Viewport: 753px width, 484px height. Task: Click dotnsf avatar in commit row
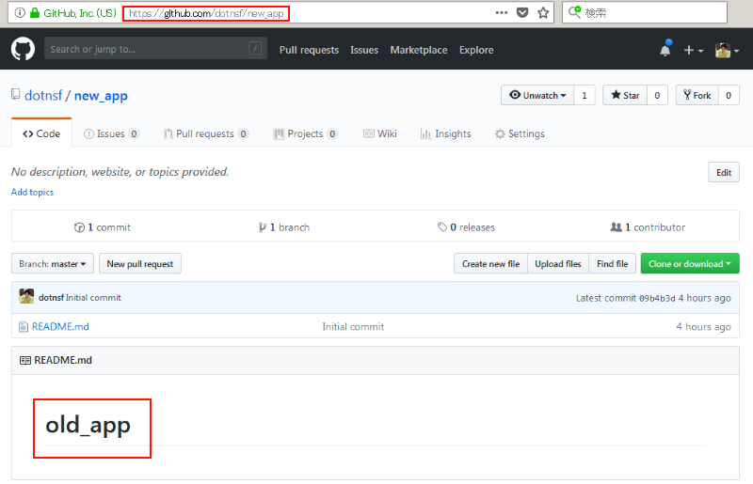pyautogui.click(x=26, y=296)
